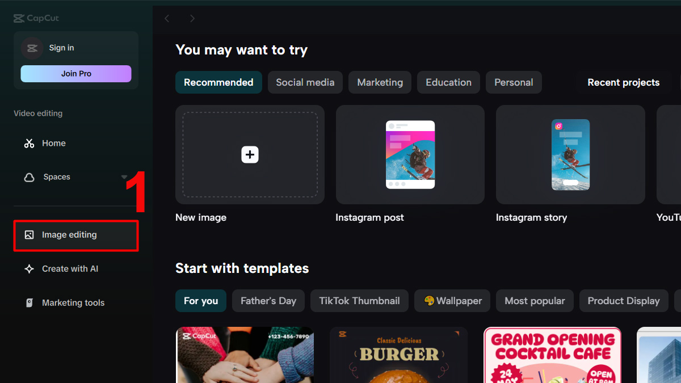Viewport: 681px width, 383px height.
Task: Select the Recommended tab
Action: 218,82
